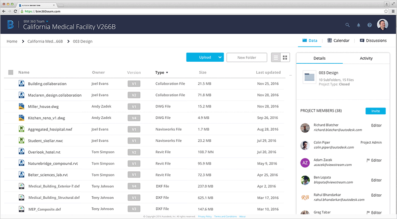Click Medical_Building_Exterior-7.dxf file icon
Image resolution: width=397 pixels, height=219 pixels.
(x=22, y=186)
